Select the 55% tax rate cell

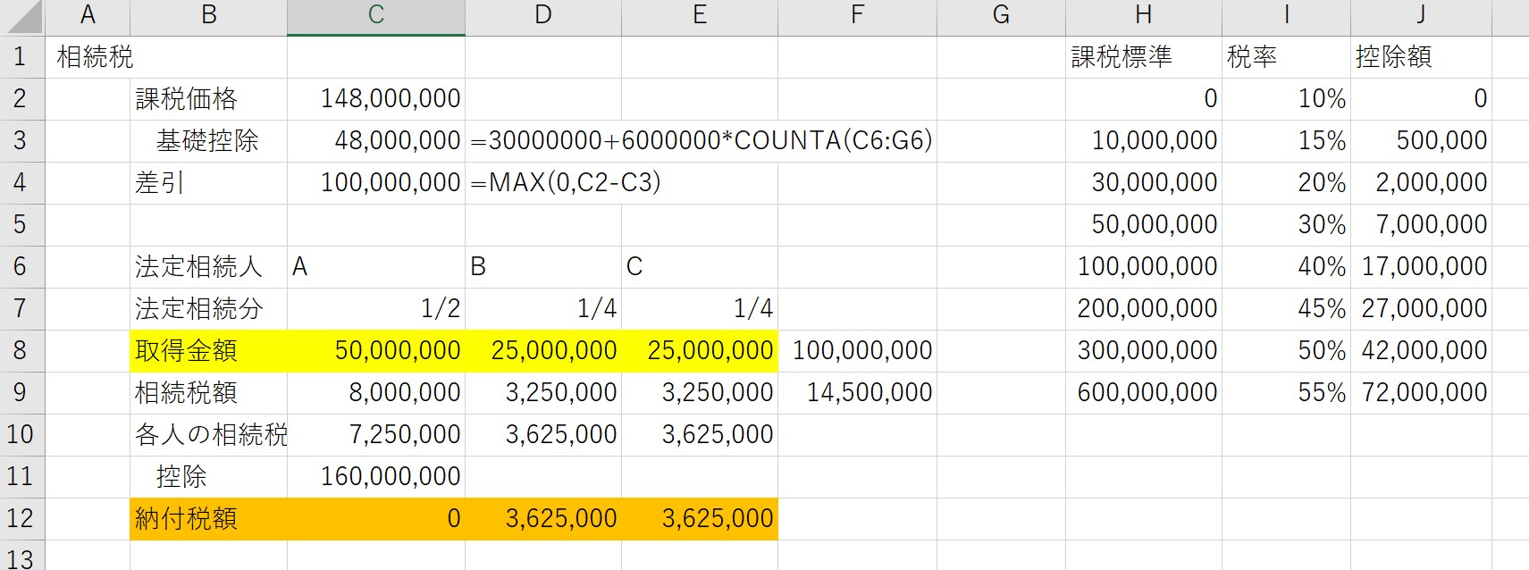coord(1285,392)
